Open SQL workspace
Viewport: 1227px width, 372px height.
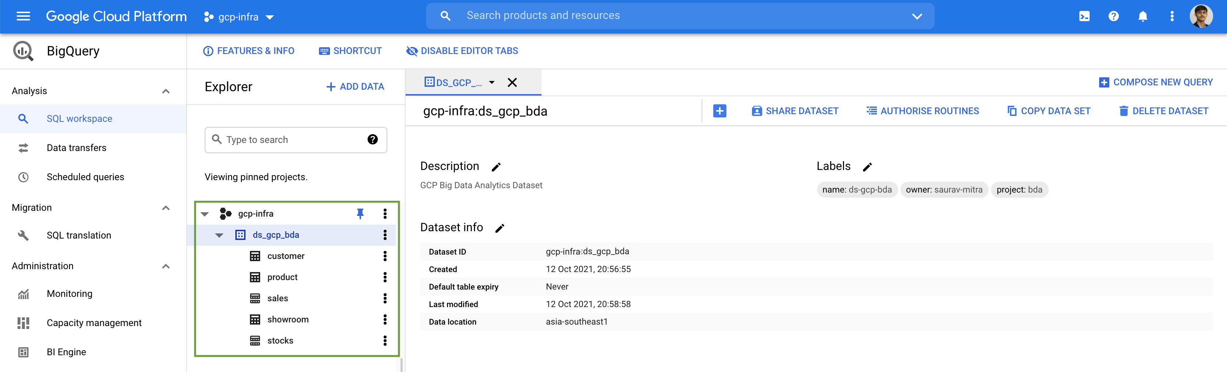click(94, 119)
